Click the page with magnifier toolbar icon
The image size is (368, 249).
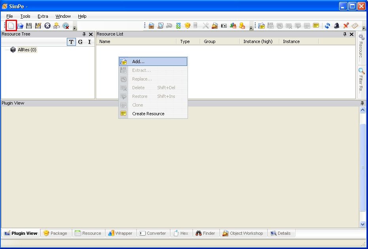point(160,26)
